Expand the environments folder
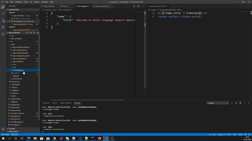Image resolution: width=252 pixels, height=141 pixels. 17,79
